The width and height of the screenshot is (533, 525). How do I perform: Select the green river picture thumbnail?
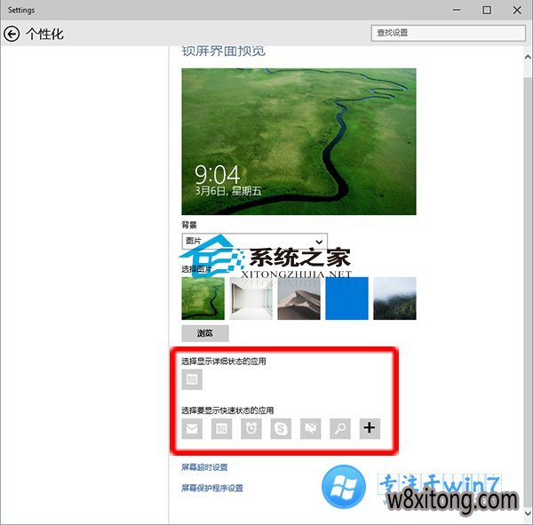click(203, 298)
